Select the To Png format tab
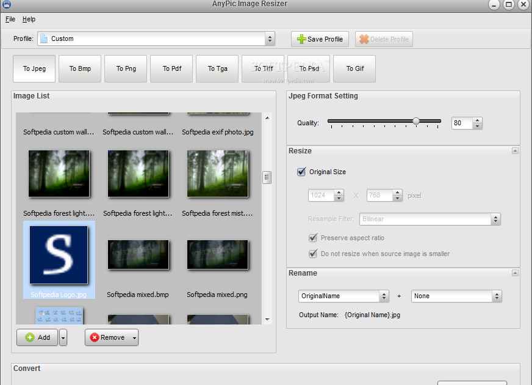Viewport: 532px width, 385px height. (x=126, y=68)
